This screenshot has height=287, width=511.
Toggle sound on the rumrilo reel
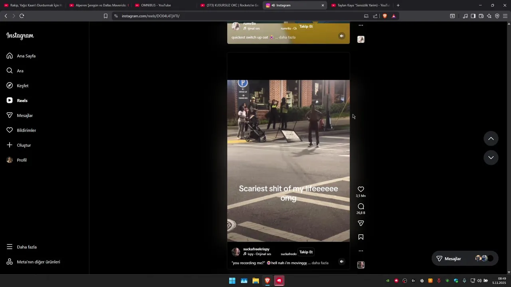[342, 36]
